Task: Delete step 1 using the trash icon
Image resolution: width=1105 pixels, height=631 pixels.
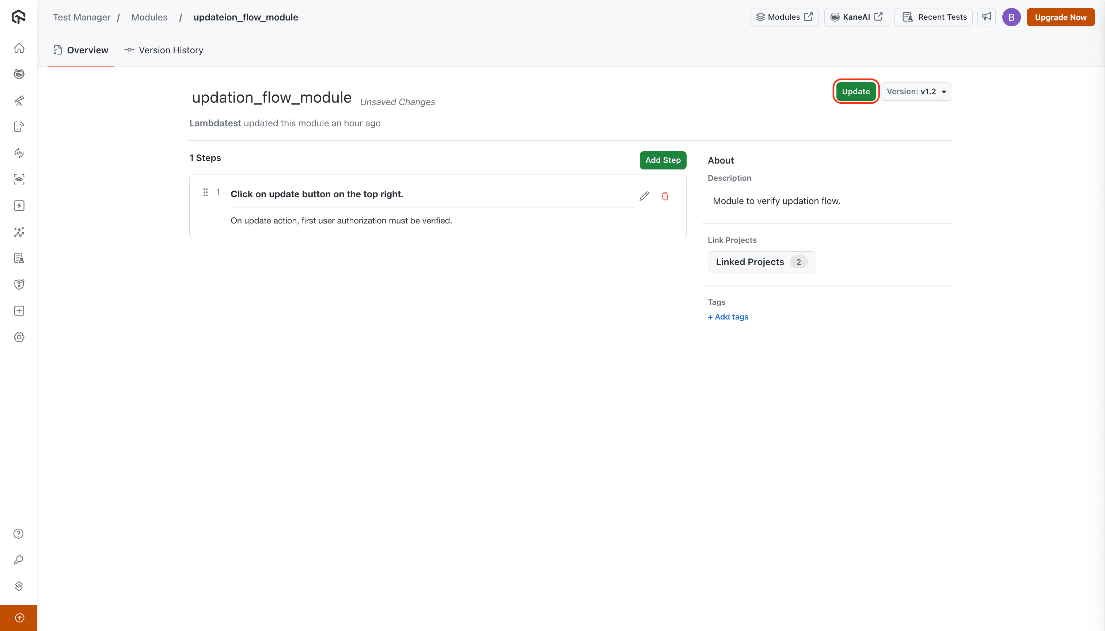Action: click(x=665, y=196)
